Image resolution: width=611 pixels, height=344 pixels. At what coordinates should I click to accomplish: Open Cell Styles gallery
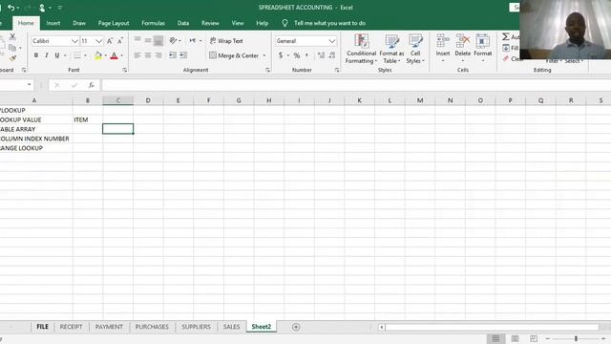415,49
